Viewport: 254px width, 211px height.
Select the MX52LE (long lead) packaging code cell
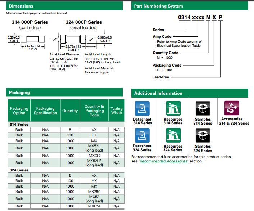(94, 163)
